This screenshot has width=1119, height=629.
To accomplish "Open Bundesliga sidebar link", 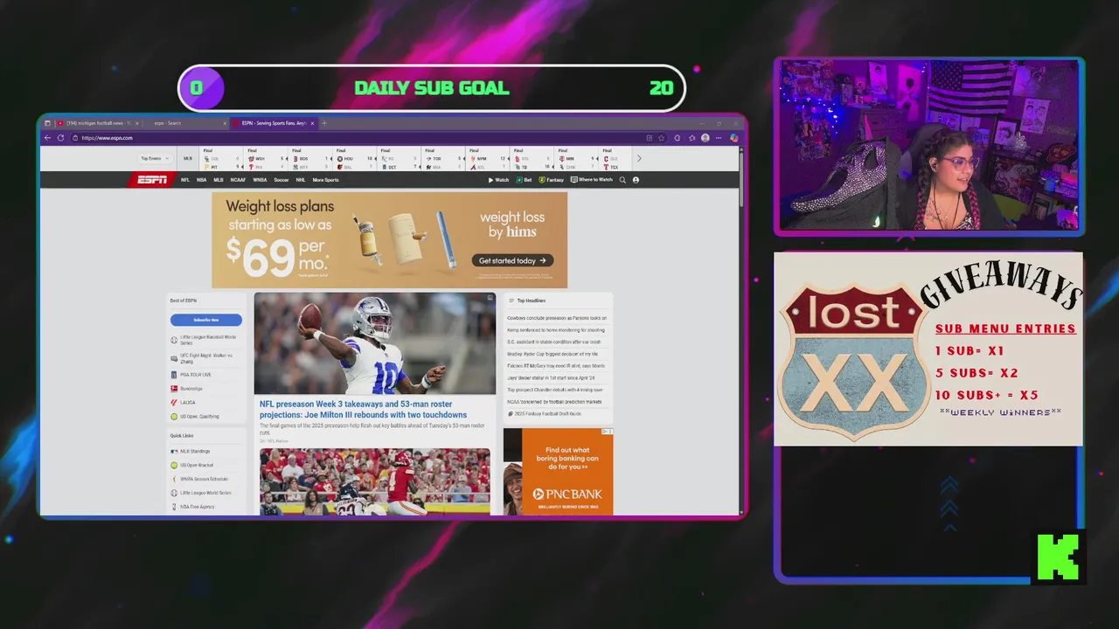I will [x=188, y=389].
